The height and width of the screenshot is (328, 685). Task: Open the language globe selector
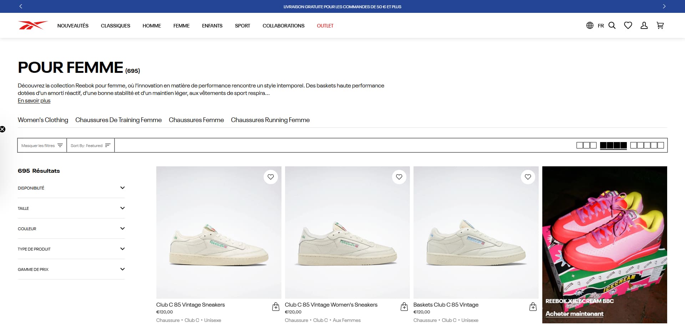(590, 25)
